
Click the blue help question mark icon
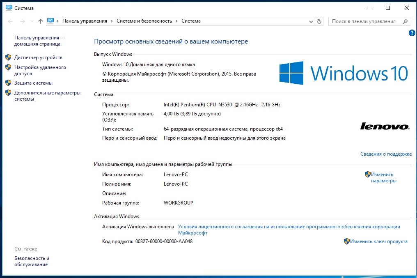pos(412,33)
